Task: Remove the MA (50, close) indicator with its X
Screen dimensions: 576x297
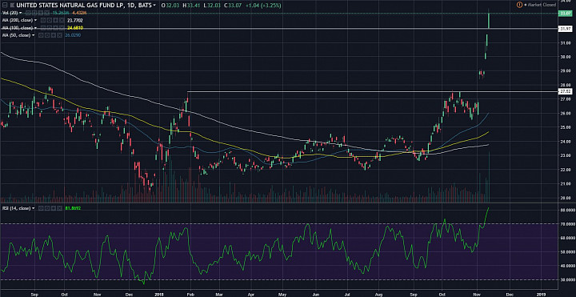Action: (59, 35)
